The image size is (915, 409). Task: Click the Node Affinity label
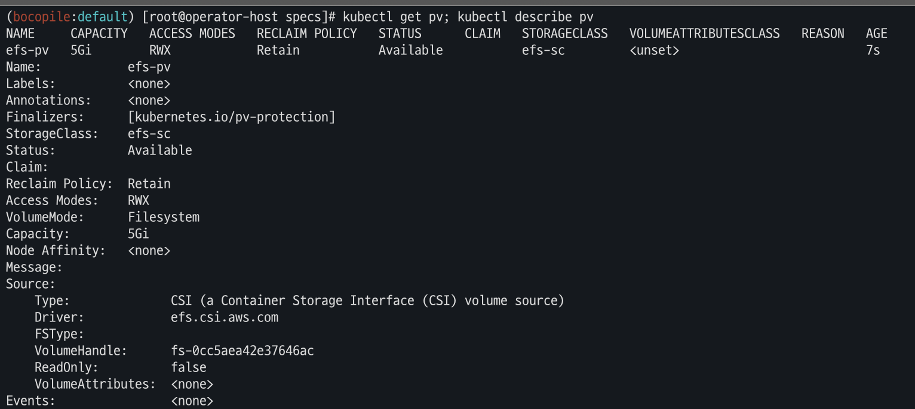(56, 250)
